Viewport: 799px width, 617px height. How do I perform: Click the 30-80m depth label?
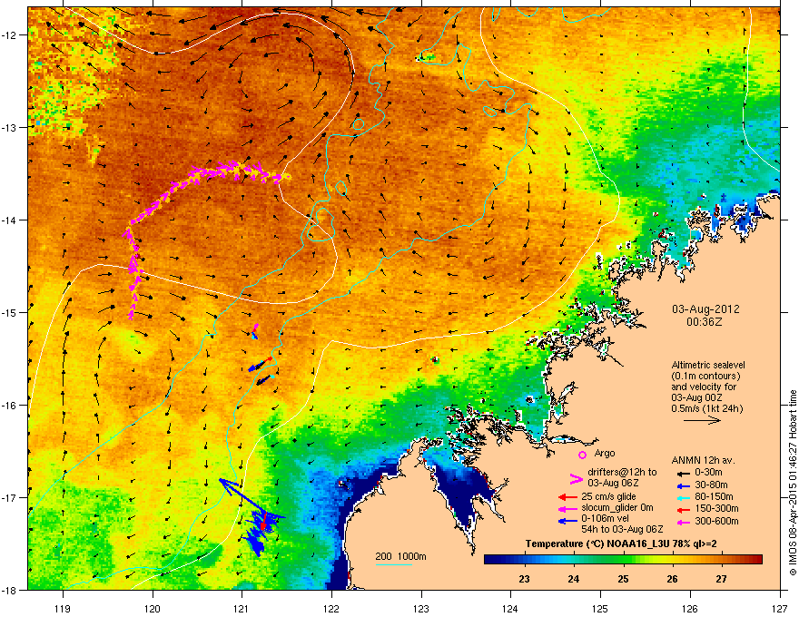(x=711, y=485)
